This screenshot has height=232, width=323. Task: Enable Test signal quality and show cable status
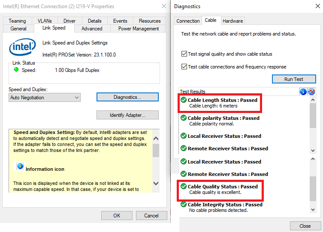[184, 54]
